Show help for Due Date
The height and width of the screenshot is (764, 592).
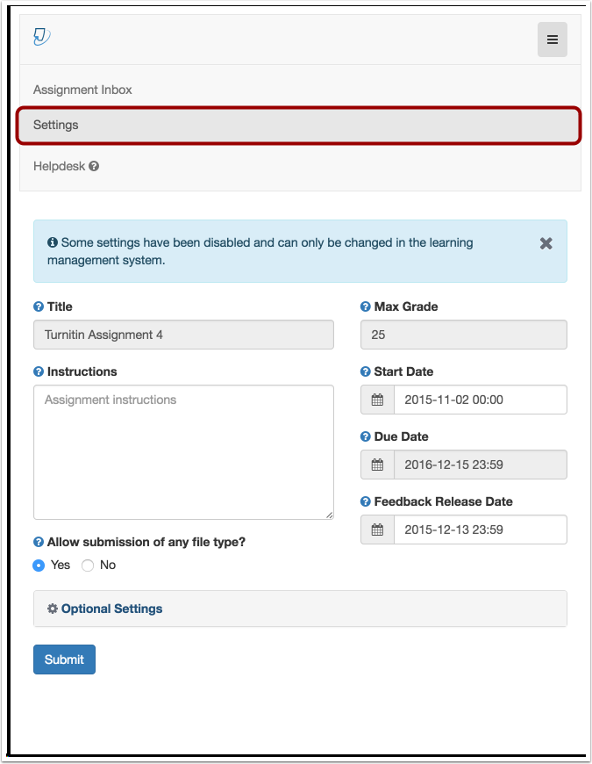366,436
